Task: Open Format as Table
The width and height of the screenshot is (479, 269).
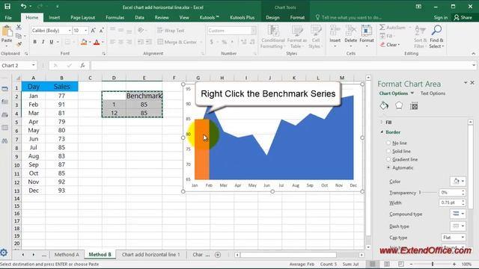Action: point(296,37)
